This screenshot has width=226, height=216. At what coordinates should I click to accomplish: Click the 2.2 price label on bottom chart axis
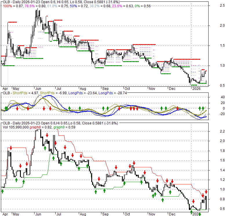(222, 131)
